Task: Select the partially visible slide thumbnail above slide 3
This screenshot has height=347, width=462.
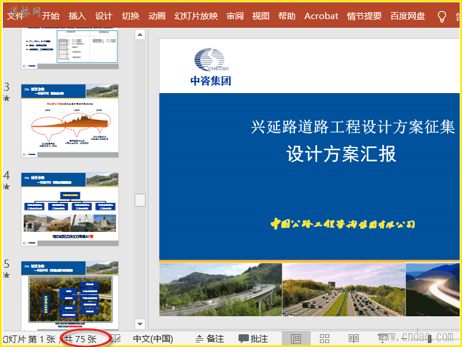Action: [x=70, y=49]
